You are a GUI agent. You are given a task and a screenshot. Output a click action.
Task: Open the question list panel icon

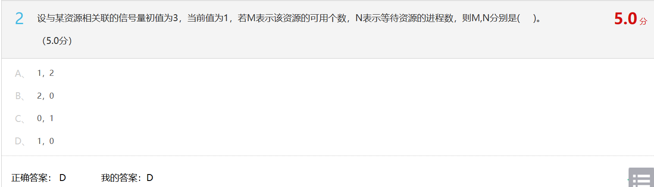(x=641, y=178)
